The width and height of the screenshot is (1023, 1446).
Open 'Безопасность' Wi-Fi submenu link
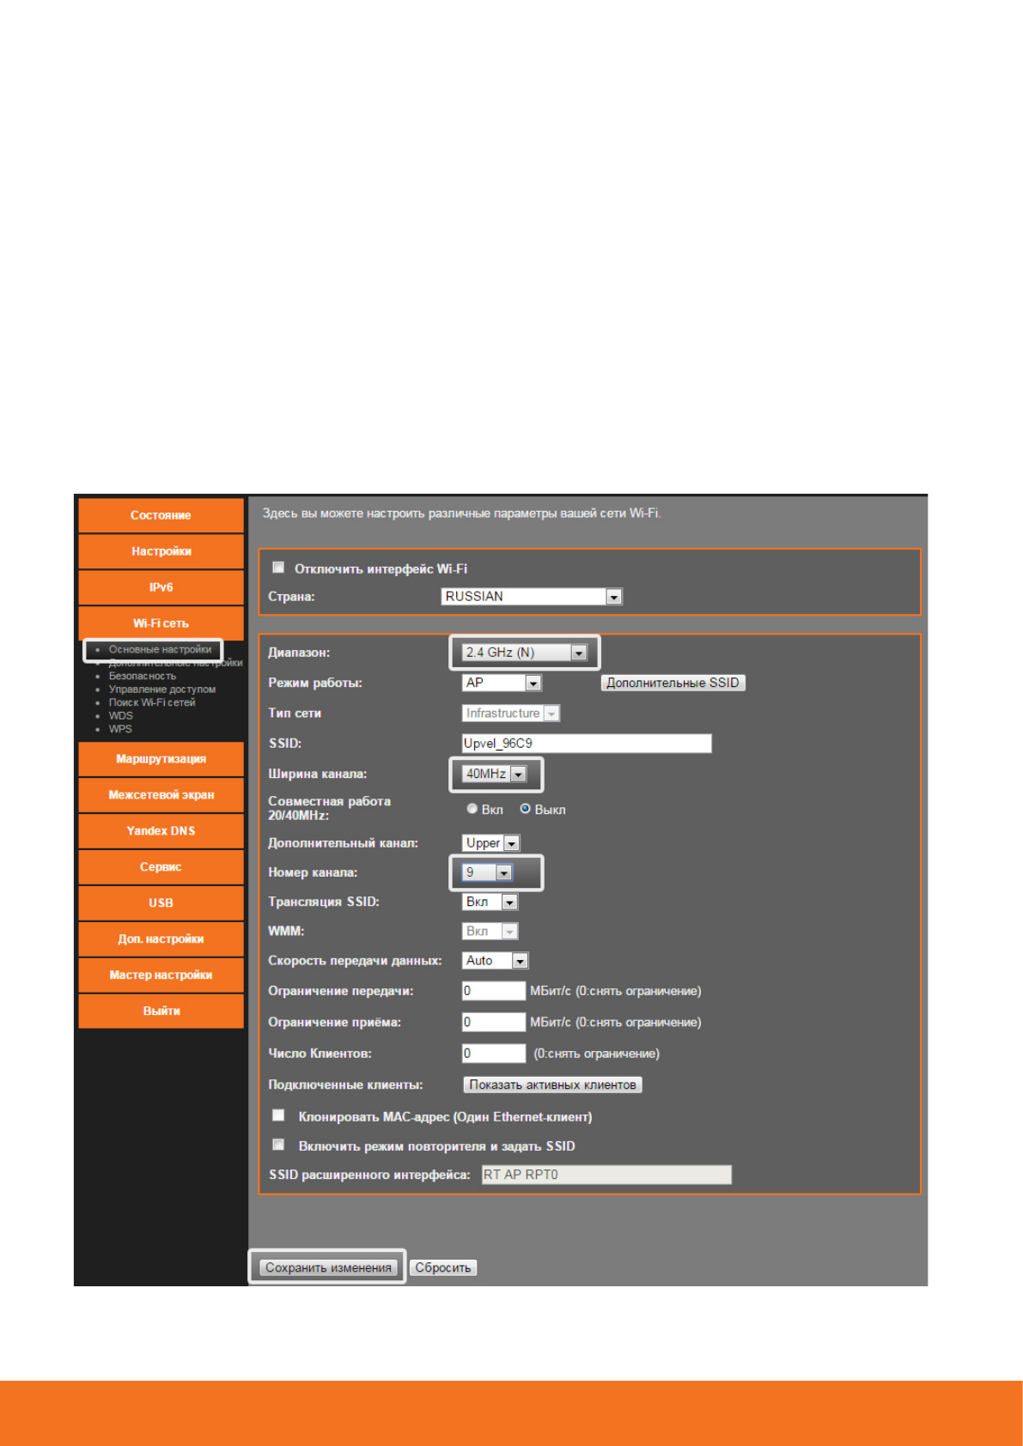(x=143, y=677)
